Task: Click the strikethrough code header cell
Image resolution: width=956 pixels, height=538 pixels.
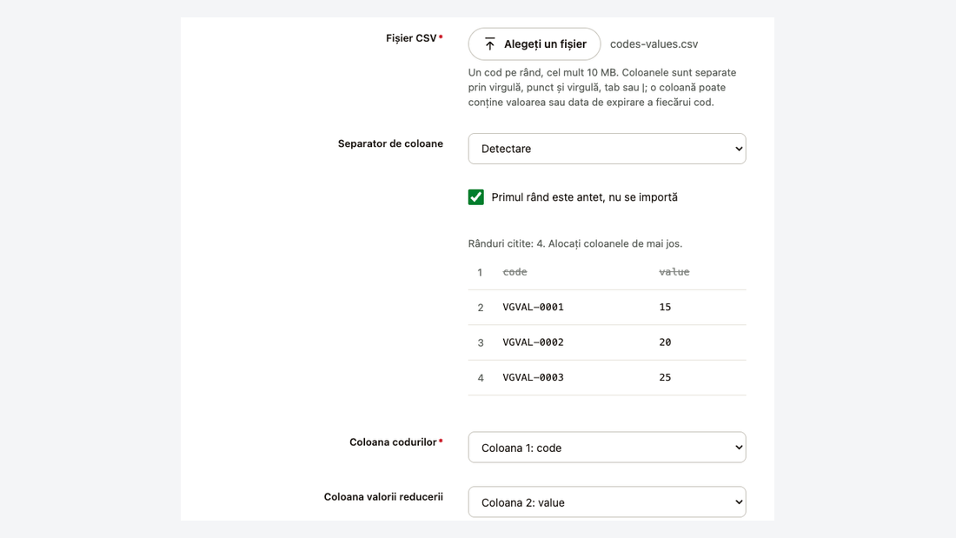Action: 515,272
